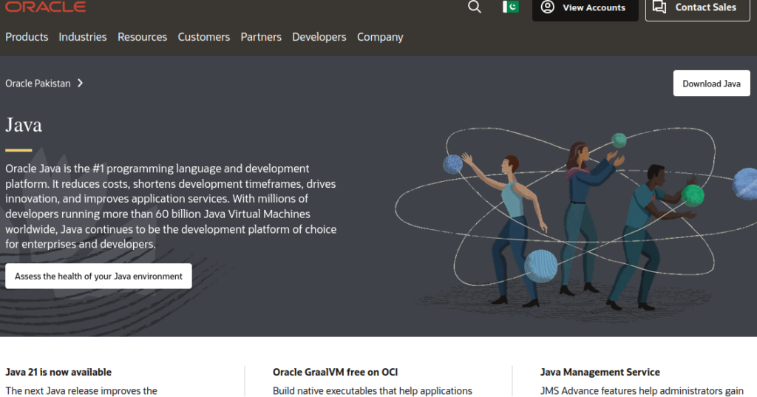Click the search magnifier icon

(475, 7)
